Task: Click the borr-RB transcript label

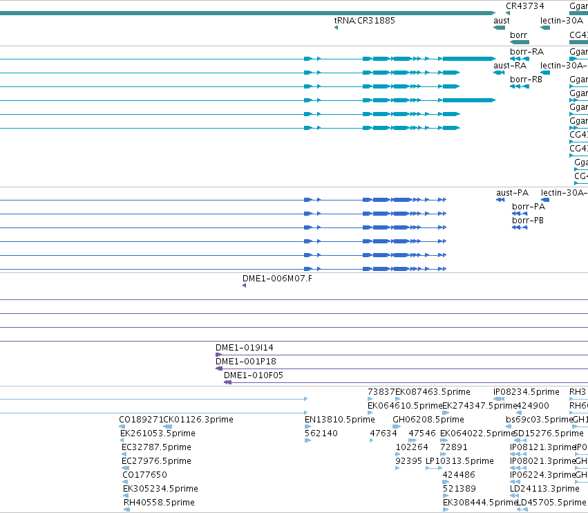Action: [x=526, y=80]
